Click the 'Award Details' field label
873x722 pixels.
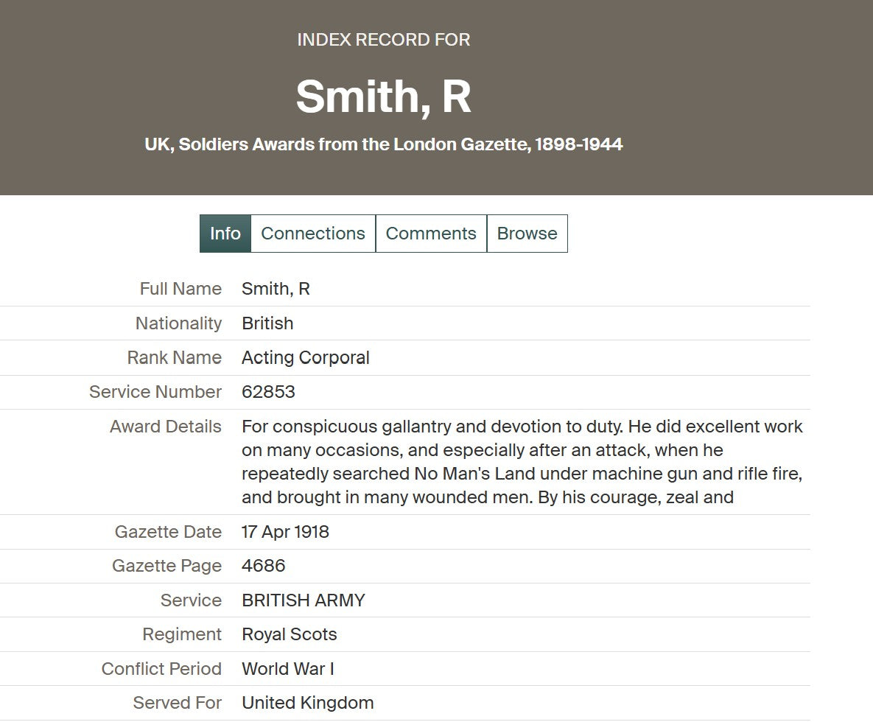coord(165,427)
